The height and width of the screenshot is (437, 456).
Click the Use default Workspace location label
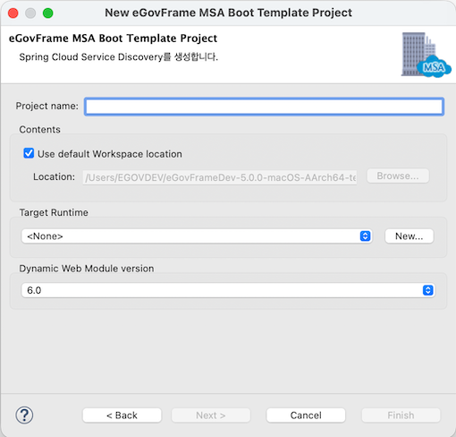tap(110, 154)
